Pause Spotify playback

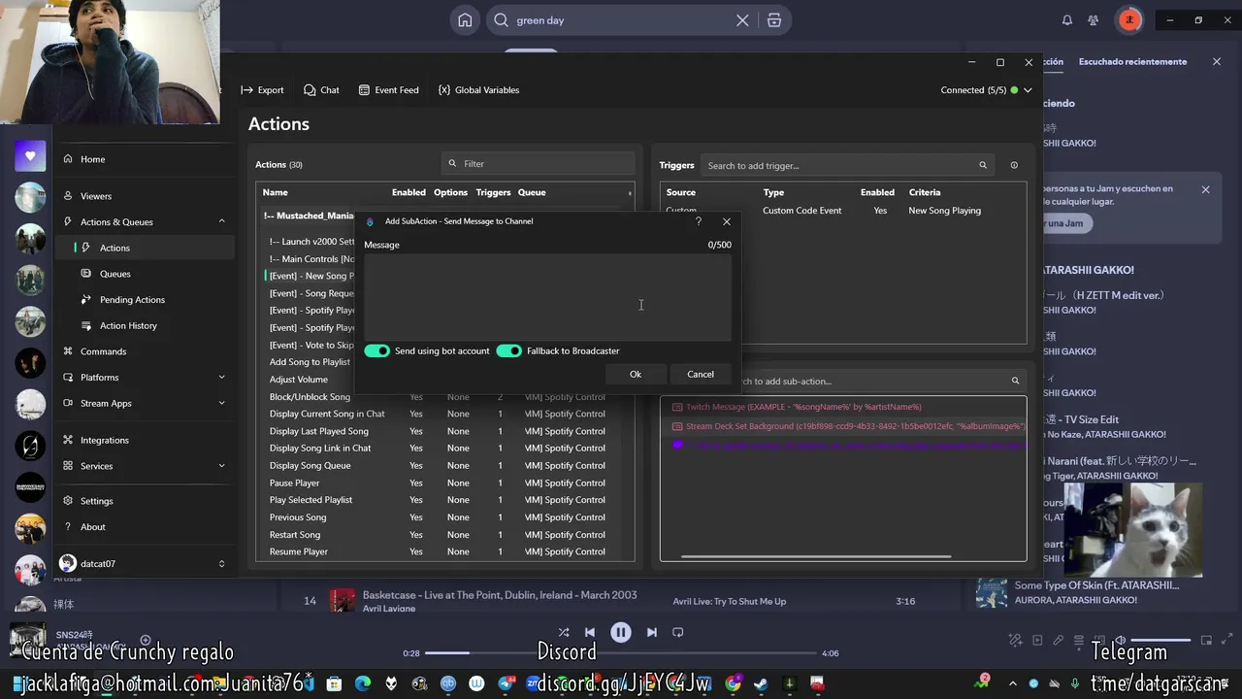click(x=621, y=632)
